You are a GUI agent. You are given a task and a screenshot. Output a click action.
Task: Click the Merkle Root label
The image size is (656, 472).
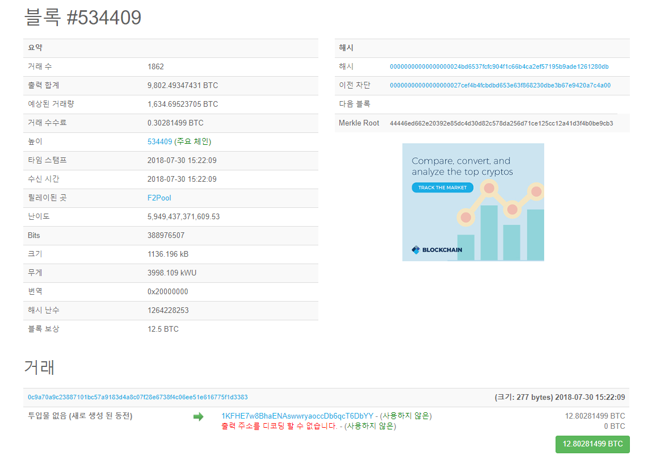click(x=359, y=123)
